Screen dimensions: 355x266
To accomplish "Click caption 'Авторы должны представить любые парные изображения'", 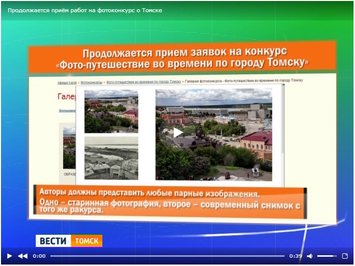I will coord(149,193).
